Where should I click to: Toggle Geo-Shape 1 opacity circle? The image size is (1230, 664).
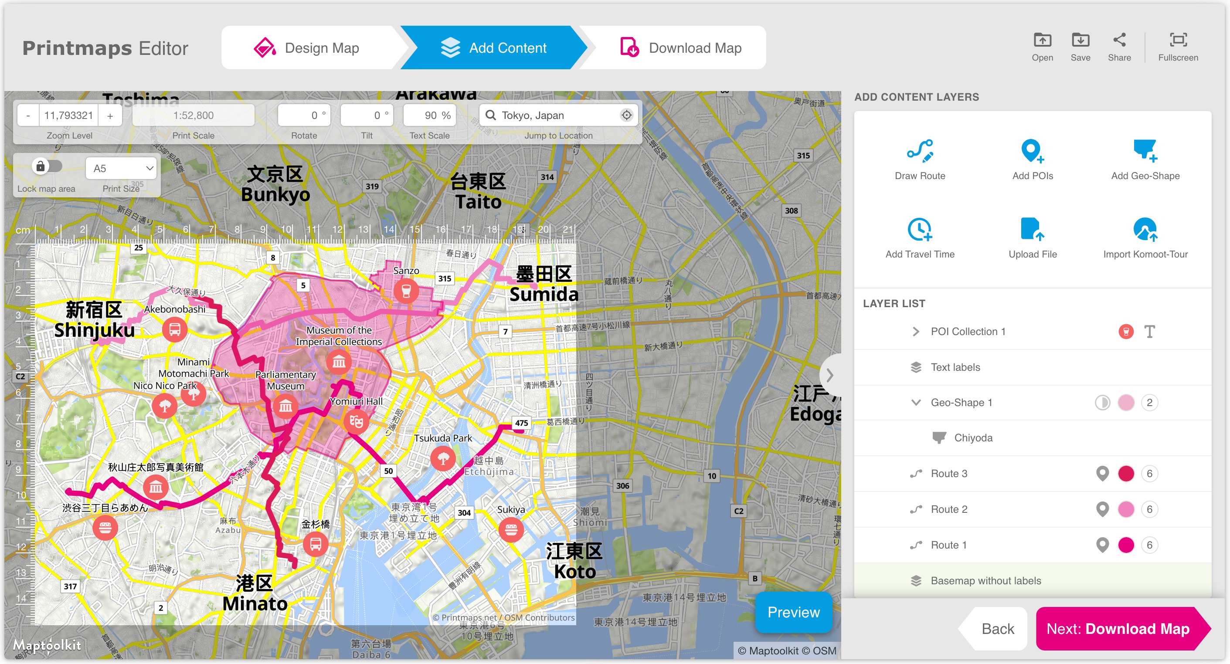tap(1102, 403)
